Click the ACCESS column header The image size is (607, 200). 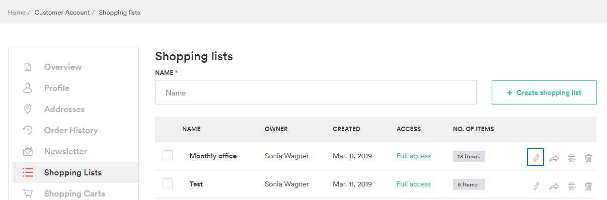click(x=409, y=129)
